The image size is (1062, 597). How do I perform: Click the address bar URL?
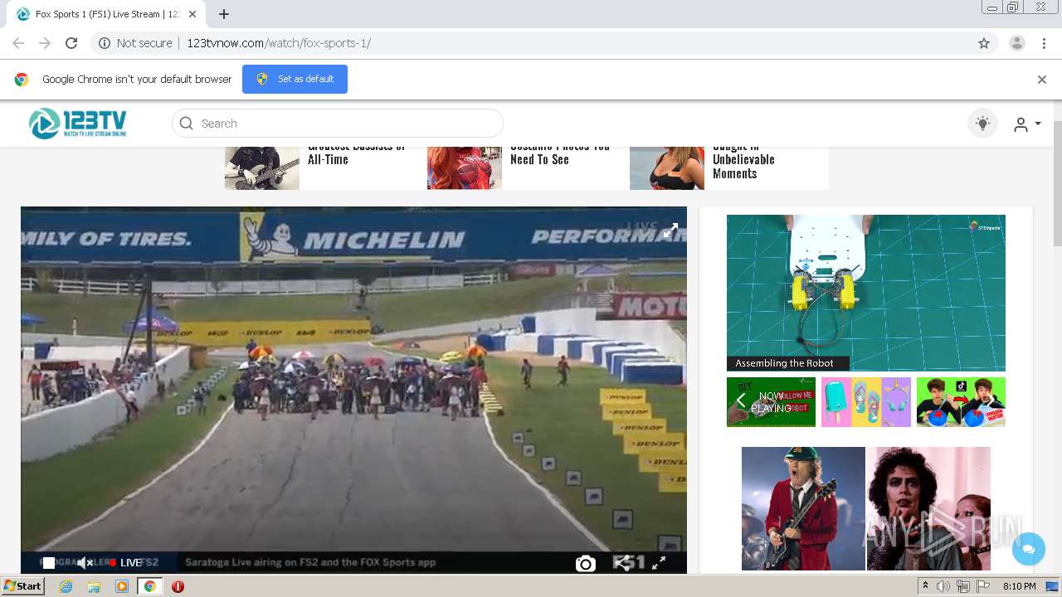point(279,43)
